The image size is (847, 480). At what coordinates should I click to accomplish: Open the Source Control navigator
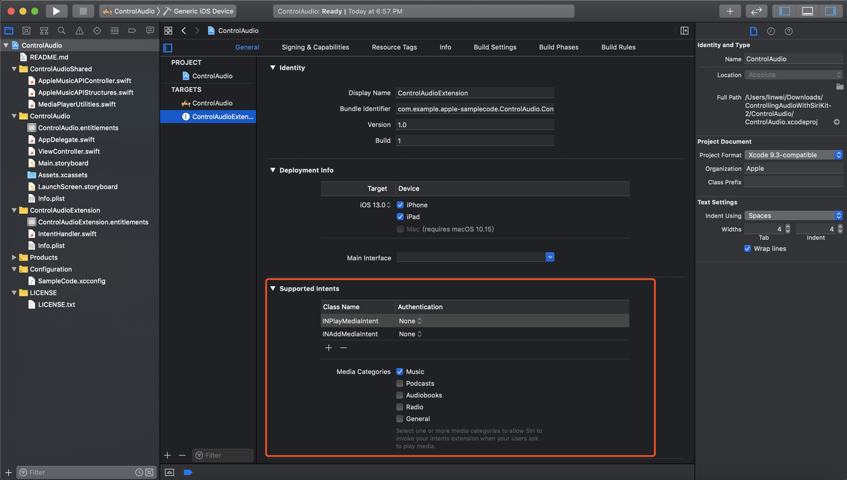tap(26, 30)
